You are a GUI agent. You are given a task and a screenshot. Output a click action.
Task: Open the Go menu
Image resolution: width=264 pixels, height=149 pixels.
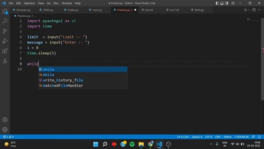[49, 3]
